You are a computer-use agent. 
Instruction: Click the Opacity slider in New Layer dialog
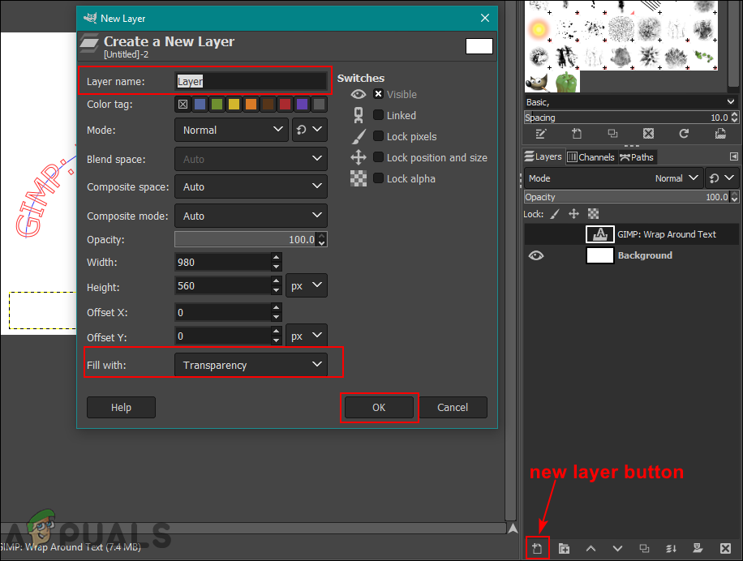click(x=246, y=239)
